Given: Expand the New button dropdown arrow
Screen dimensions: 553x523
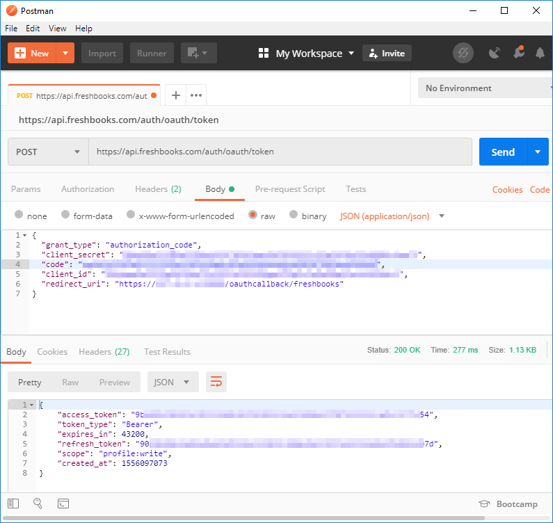Looking at the screenshot, I should pos(65,53).
